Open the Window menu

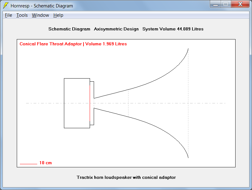pos(40,15)
